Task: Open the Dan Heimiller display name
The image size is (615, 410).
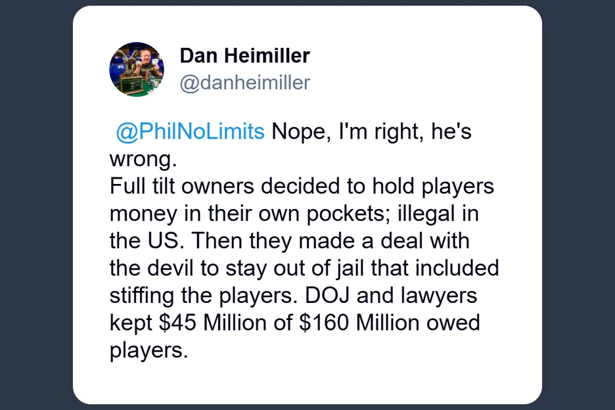Action: 244,56
